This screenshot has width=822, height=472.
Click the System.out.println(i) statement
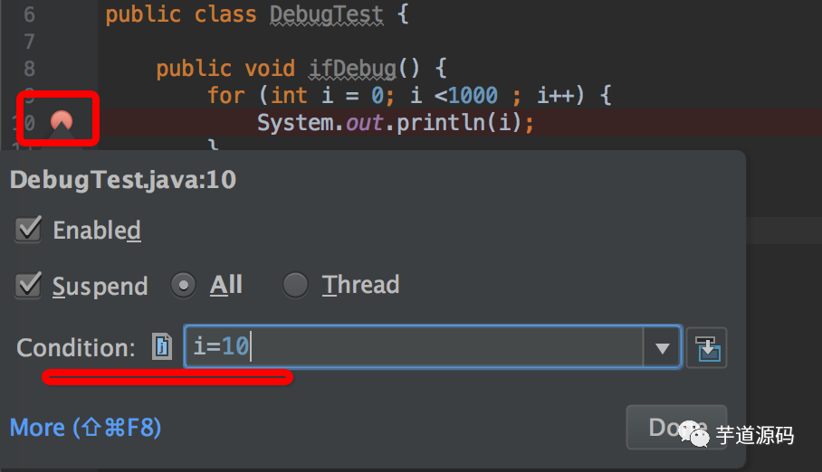pyautogui.click(x=396, y=123)
